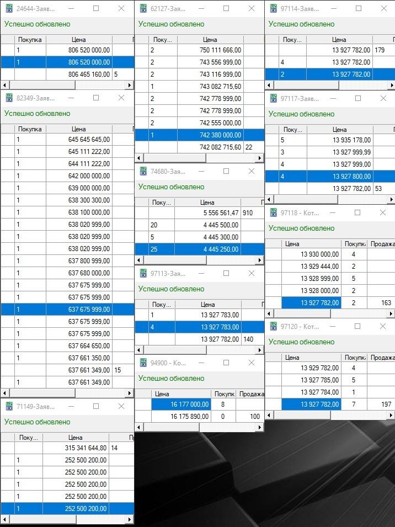The image size is (395, 527).
Task: Click the UZEX icon of window 62127
Action: pos(143,9)
